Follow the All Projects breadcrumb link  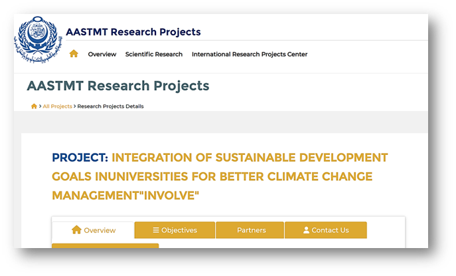[x=57, y=106]
